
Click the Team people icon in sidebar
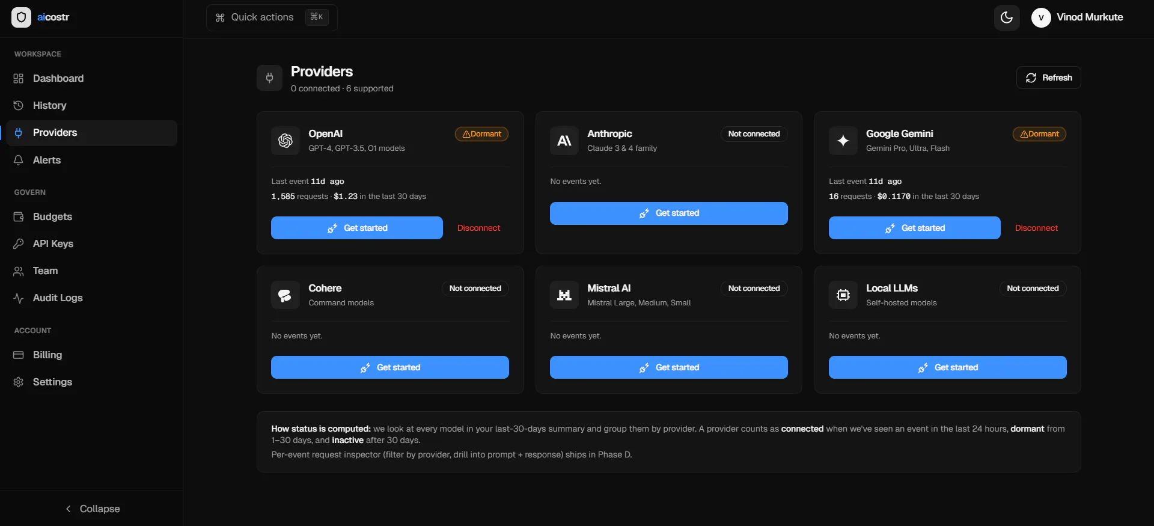click(19, 271)
